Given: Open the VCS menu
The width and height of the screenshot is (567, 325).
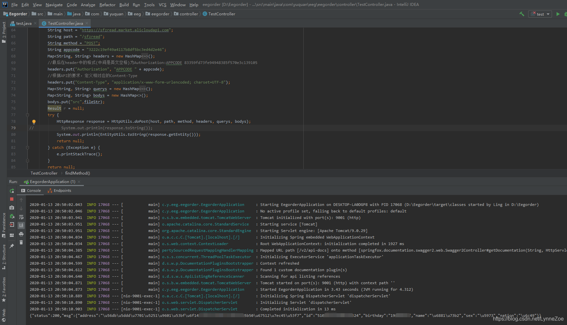Looking at the screenshot, I should click(x=162, y=5).
